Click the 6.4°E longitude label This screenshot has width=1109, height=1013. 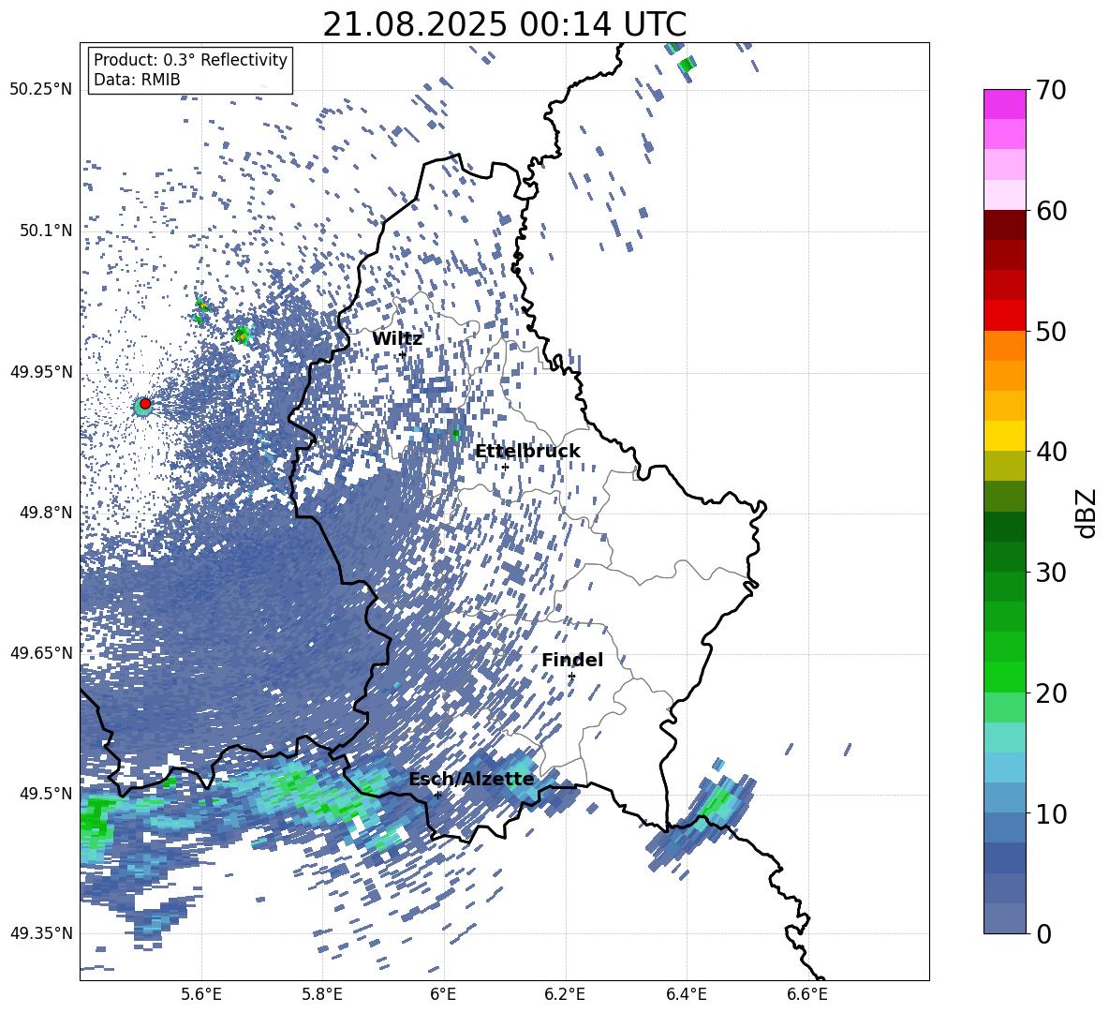[686, 994]
